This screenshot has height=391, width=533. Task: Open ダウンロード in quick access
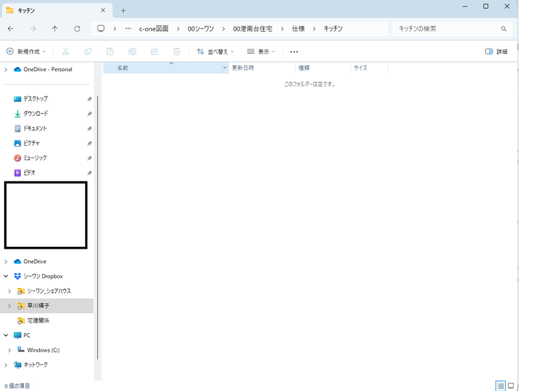(x=35, y=114)
